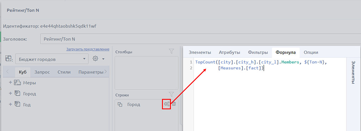Click the Меры measures icon in tree

pos(18,83)
